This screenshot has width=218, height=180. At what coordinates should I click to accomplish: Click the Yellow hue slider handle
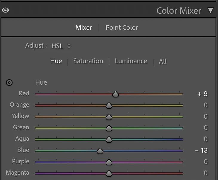tap(109, 117)
